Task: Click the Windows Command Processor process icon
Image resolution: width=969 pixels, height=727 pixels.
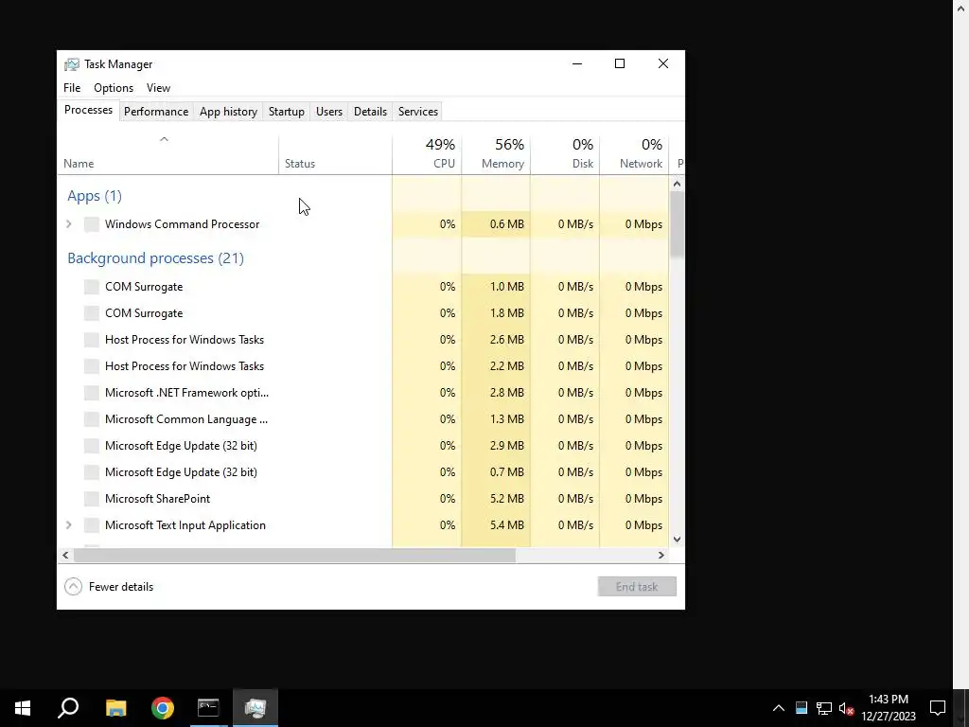Action: tap(92, 224)
